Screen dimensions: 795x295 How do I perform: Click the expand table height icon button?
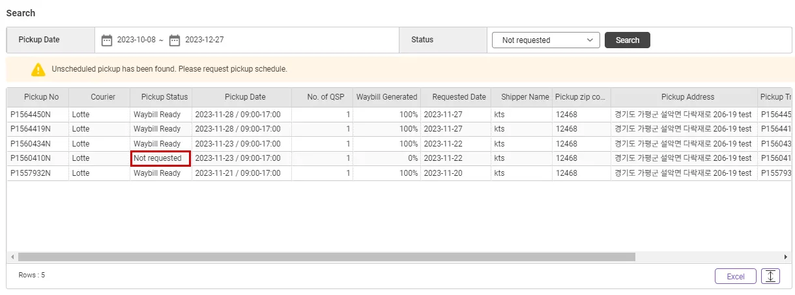770,276
